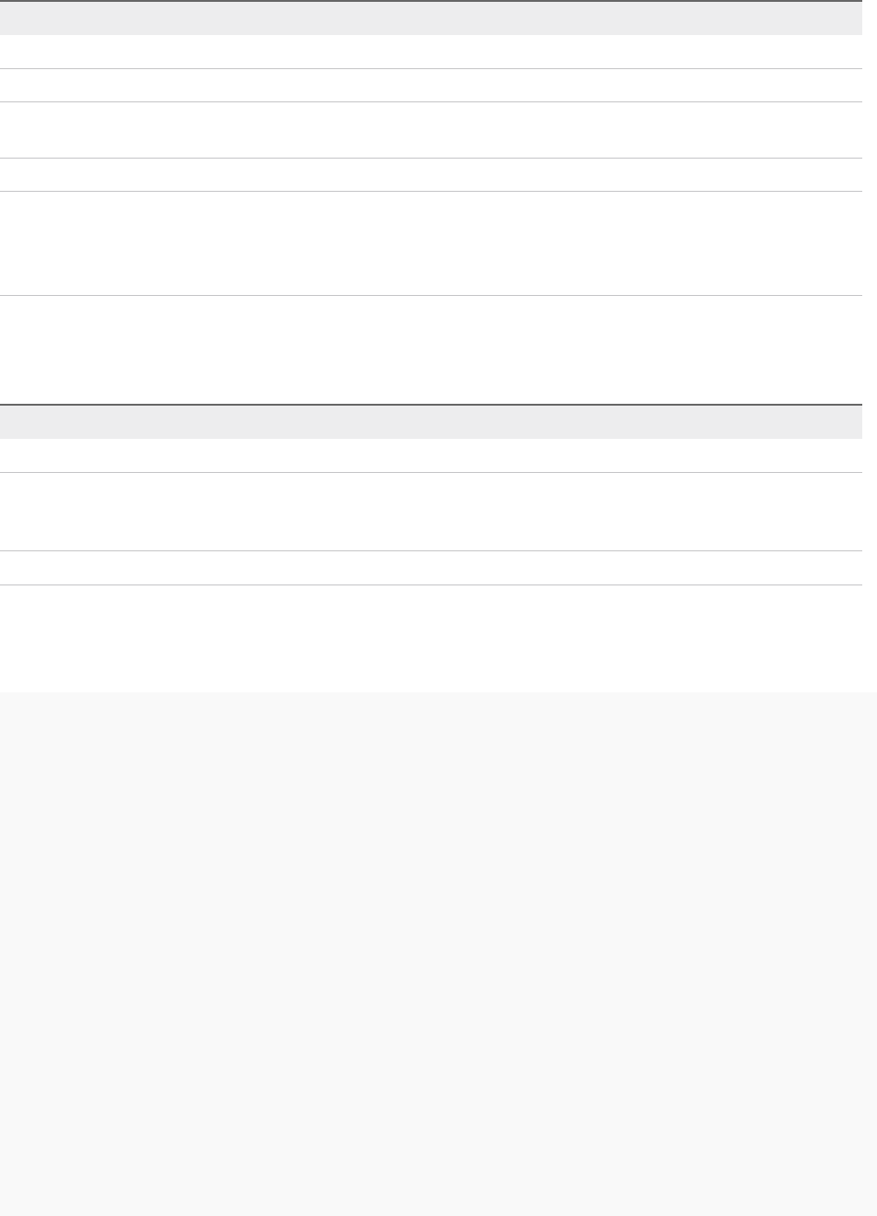
Task: Click the first table's gray header bar
Action: 431,18
